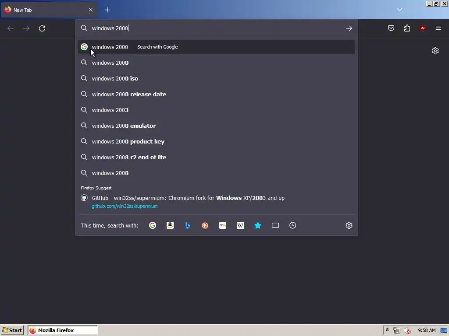The height and width of the screenshot is (336, 449).
Task: Open the Firefox hamburger menu
Action: click(438, 28)
